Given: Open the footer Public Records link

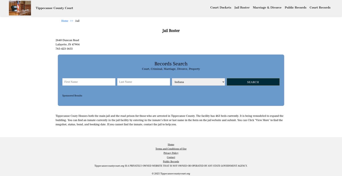Looking at the screenshot, I should (x=171, y=162).
